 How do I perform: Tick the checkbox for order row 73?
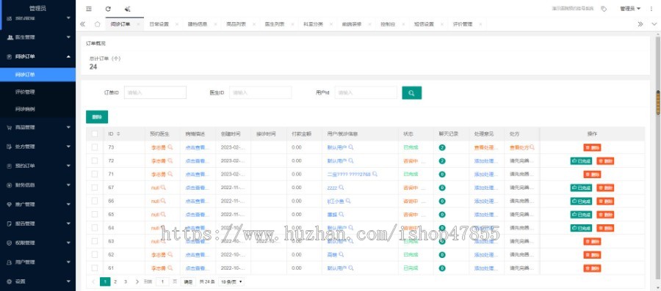(95, 147)
